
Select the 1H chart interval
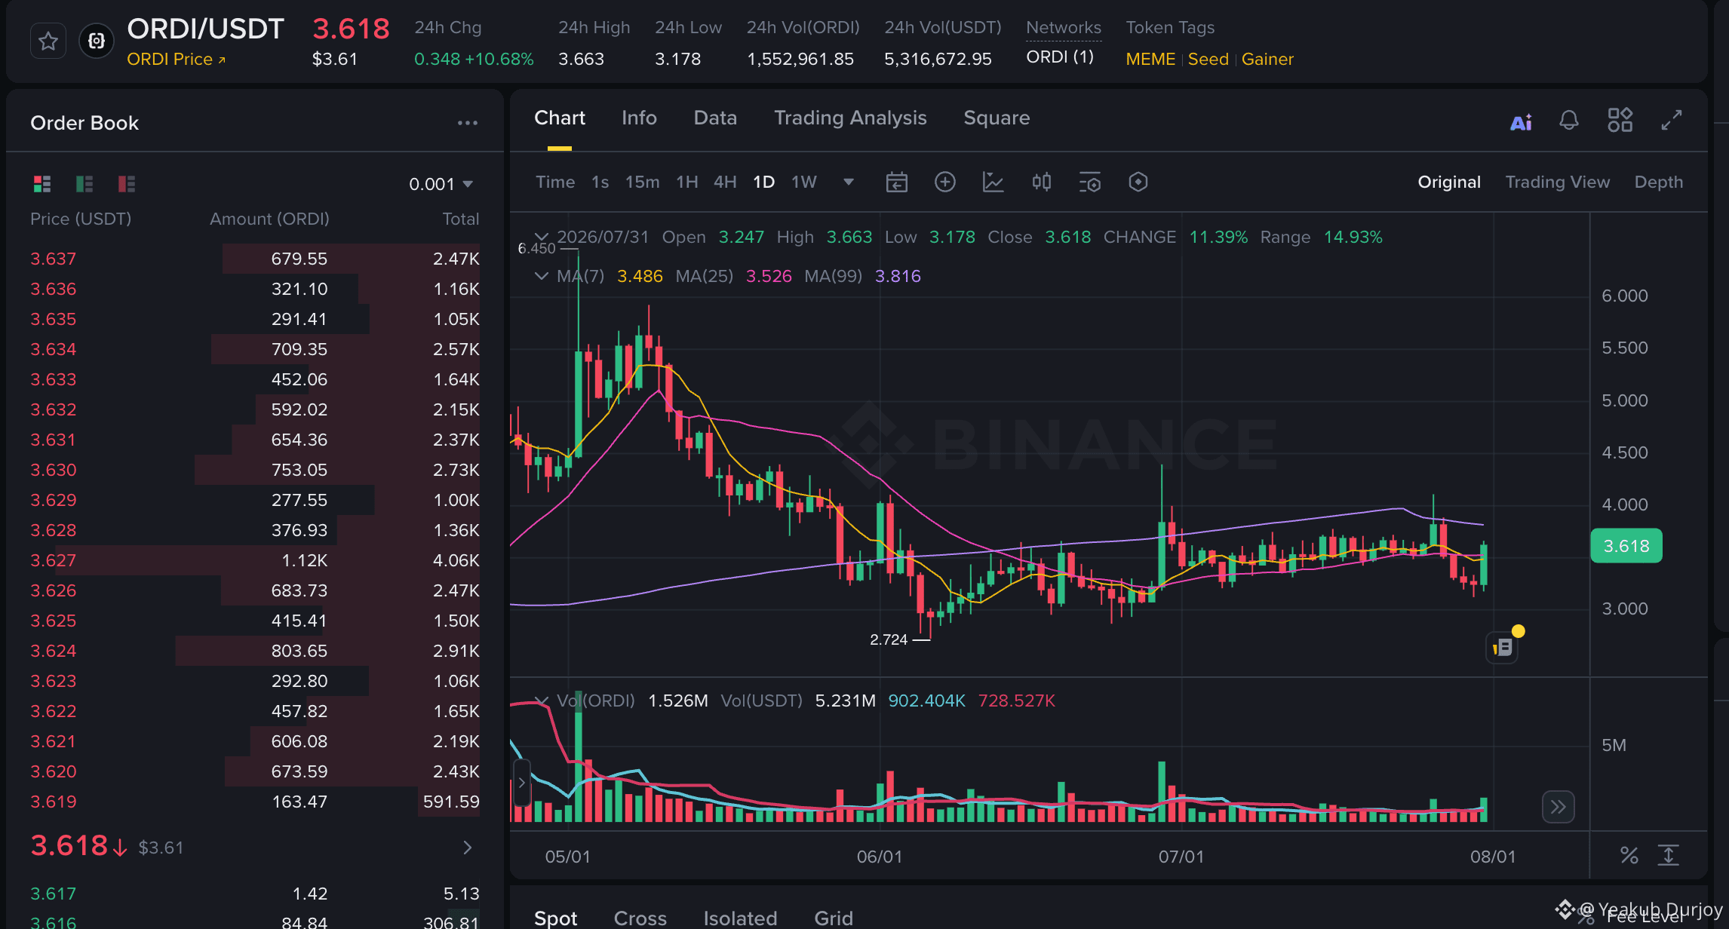point(686,182)
